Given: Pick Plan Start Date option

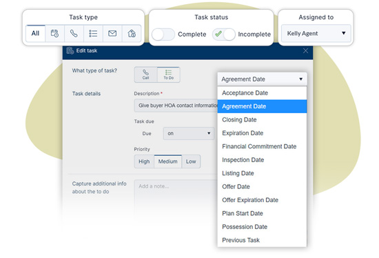Looking at the screenshot, I should 262,213.
